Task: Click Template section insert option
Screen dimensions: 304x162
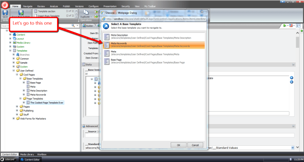Action: 47,11
